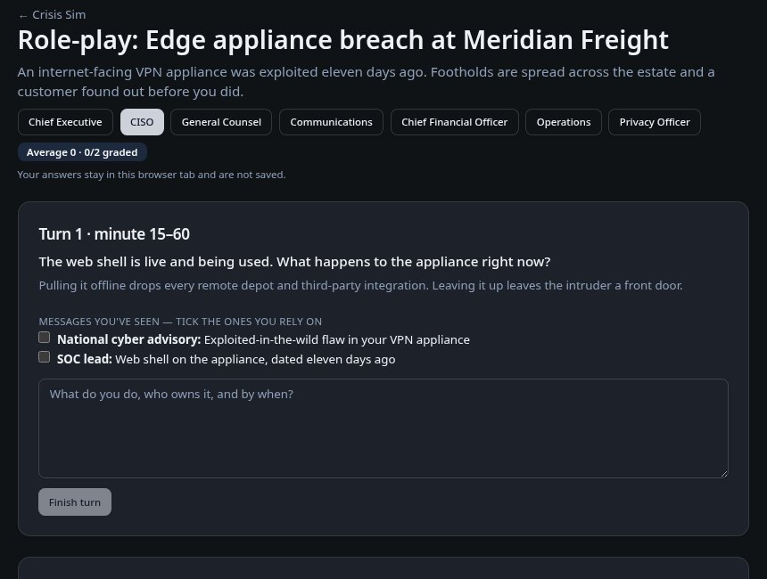
Task: Open the General Counsel role tab
Action: point(221,122)
